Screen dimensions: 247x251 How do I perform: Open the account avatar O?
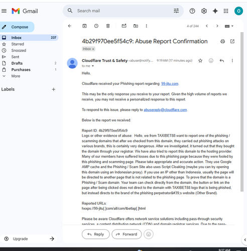(x=238, y=11)
